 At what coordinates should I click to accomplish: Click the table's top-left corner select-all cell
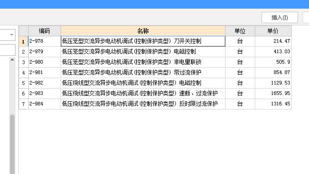pyautogui.click(x=24, y=31)
